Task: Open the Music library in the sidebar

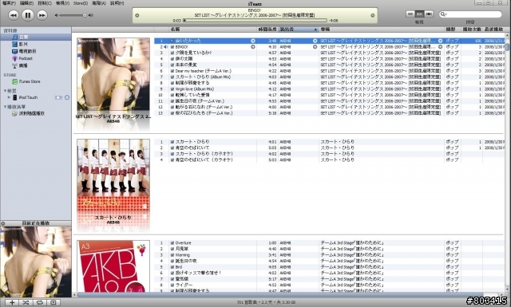Action: [x=36, y=37]
